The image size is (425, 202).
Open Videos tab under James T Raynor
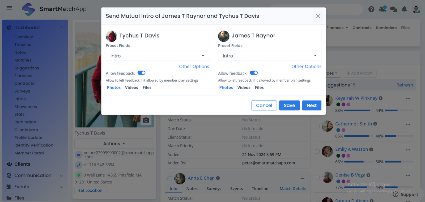click(x=244, y=87)
